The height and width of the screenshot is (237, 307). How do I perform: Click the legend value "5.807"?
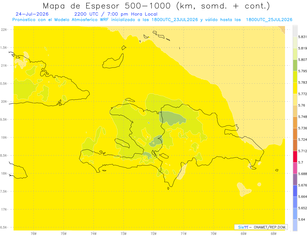tap(303, 60)
